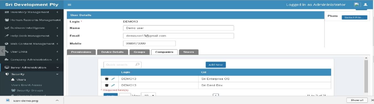This screenshot has width=374, height=104.
Task: Click the Web Content Management globe icon
Action: pyautogui.click(x=7, y=44)
